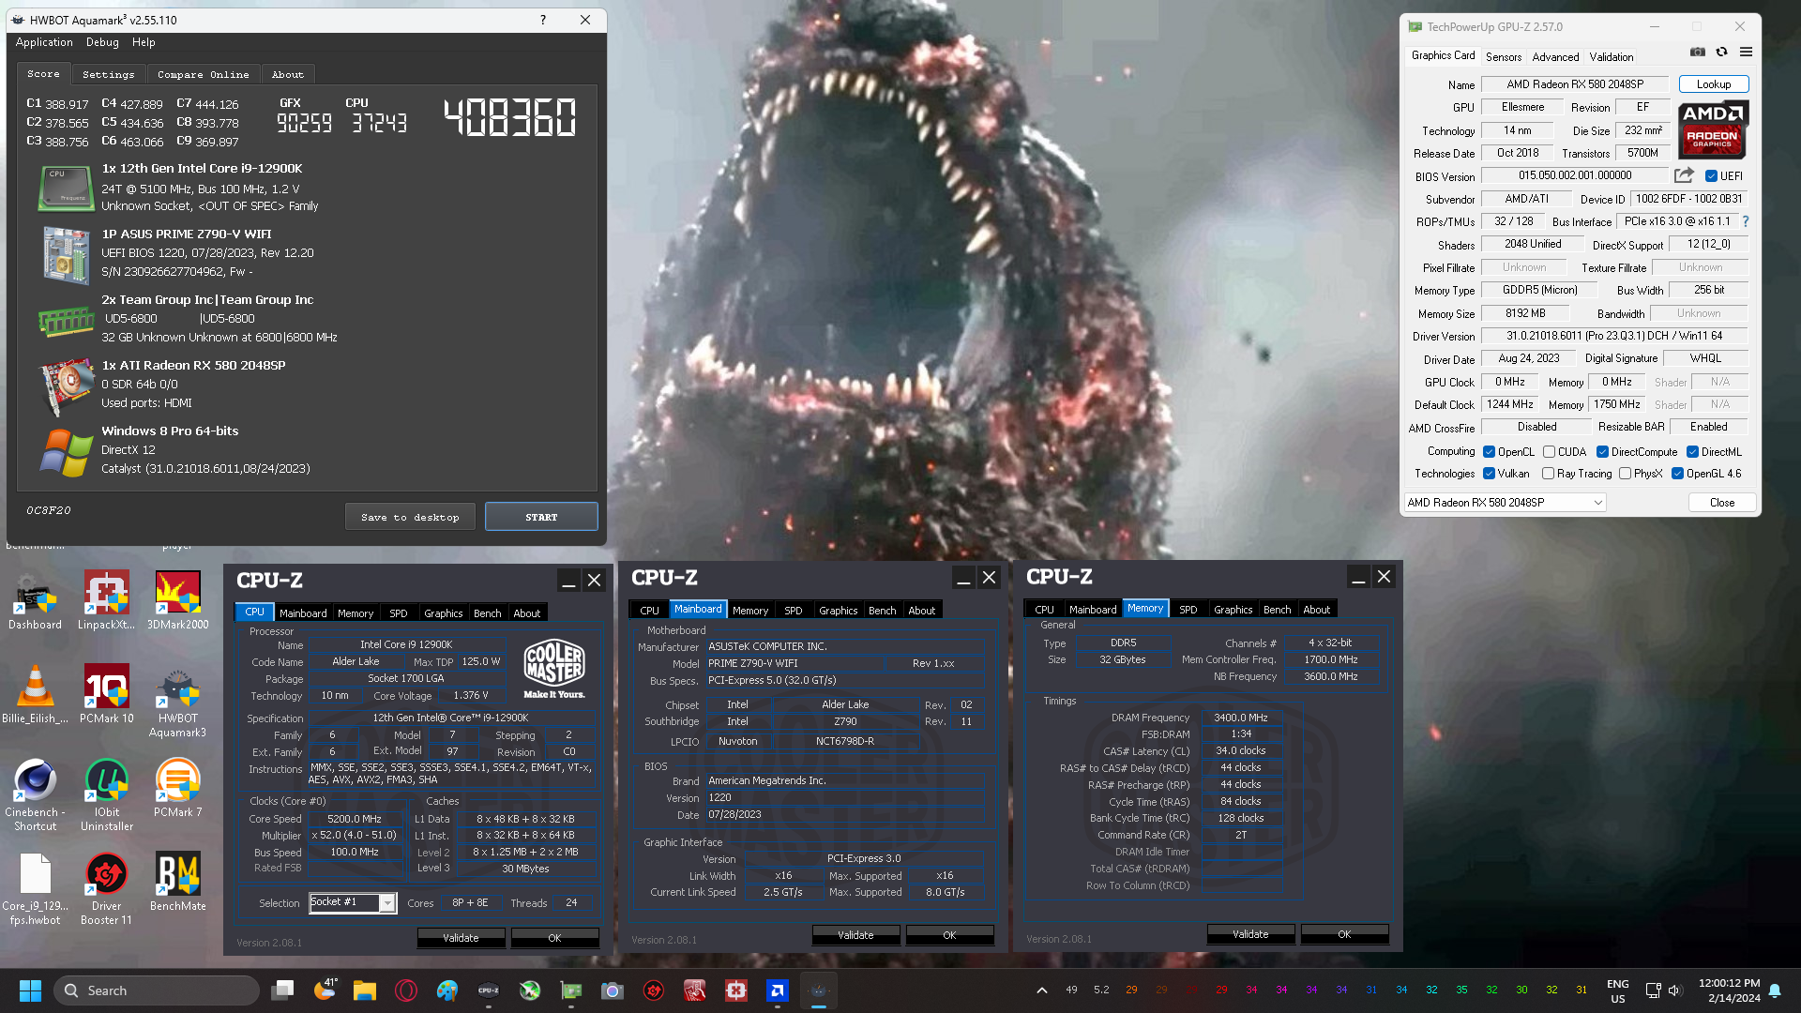Image resolution: width=1801 pixels, height=1013 pixels.
Task: Open the 3DMark2000 desktop icon
Action: click(177, 600)
